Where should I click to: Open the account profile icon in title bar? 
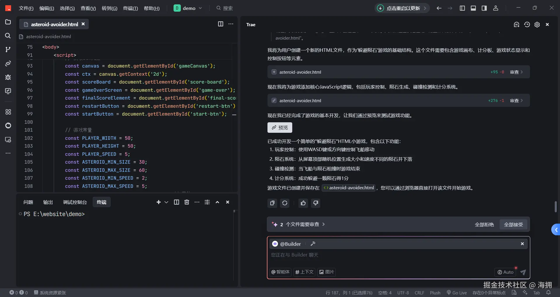(x=496, y=8)
